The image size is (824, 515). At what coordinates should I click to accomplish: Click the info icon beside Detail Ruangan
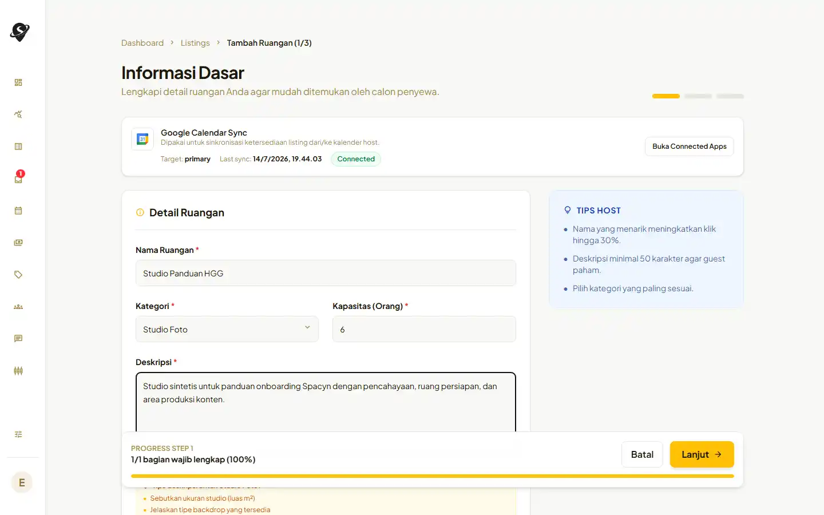point(140,212)
